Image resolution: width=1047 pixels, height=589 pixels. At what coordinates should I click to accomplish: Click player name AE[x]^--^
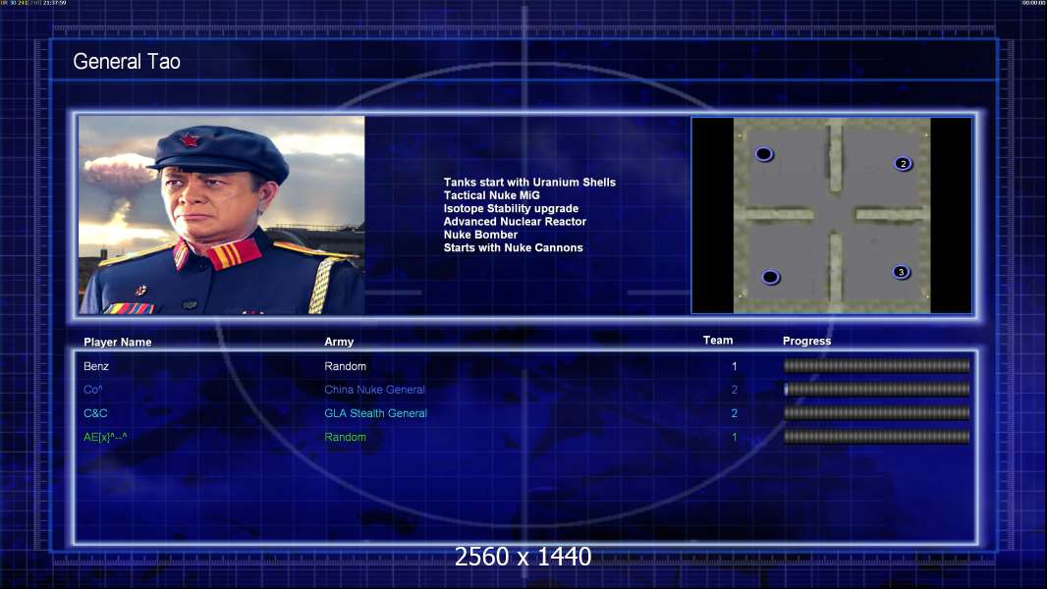coord(105,438)
